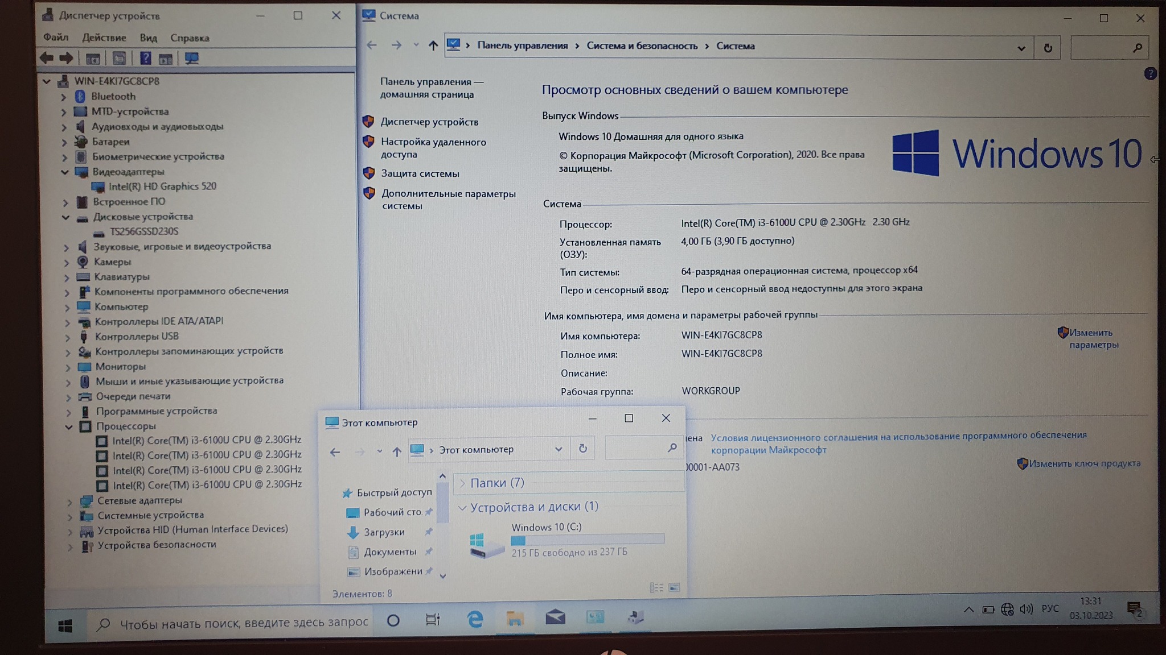Open Microsoft Edge from the taskbar

pos(474,619)
